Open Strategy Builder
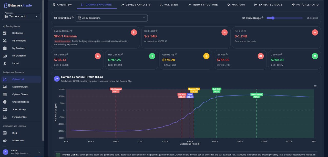This screenshot has height=157, width=328. pyautogui.click(x=21, y=87)
